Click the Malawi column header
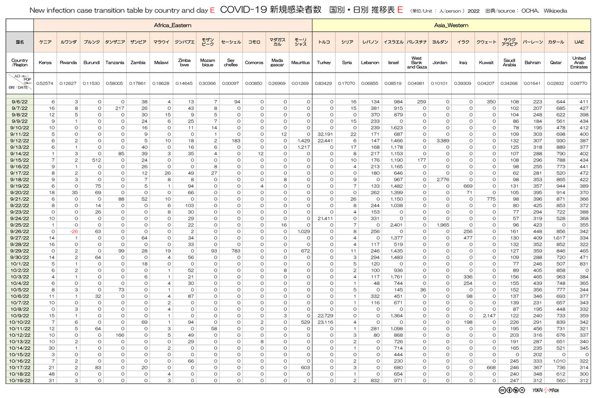597x398 pixels. click(x=161, y=63)
